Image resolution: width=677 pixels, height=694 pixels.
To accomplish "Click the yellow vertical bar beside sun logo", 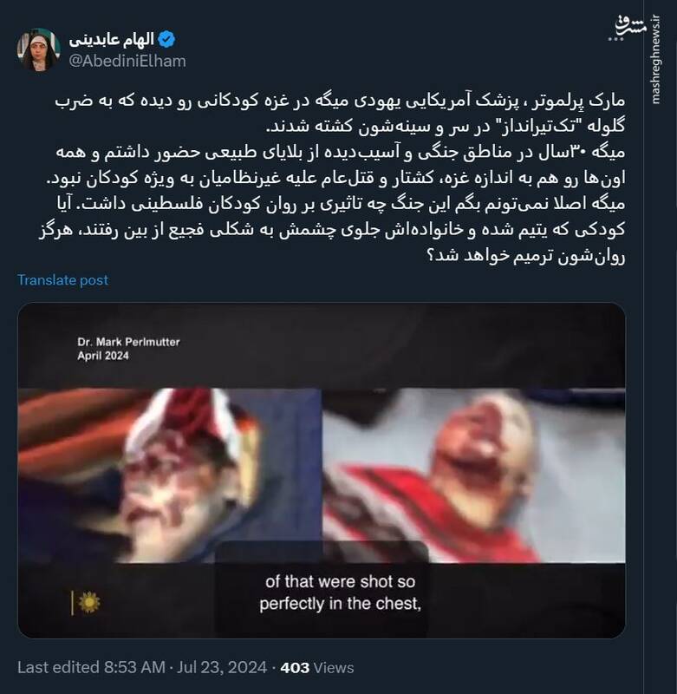I will coord(72,603).
